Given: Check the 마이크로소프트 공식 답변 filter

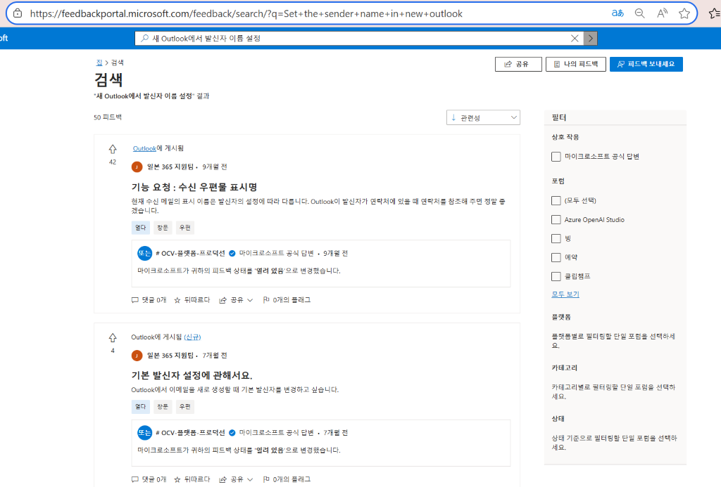Looking at the screenshot, I should point(556,157).
